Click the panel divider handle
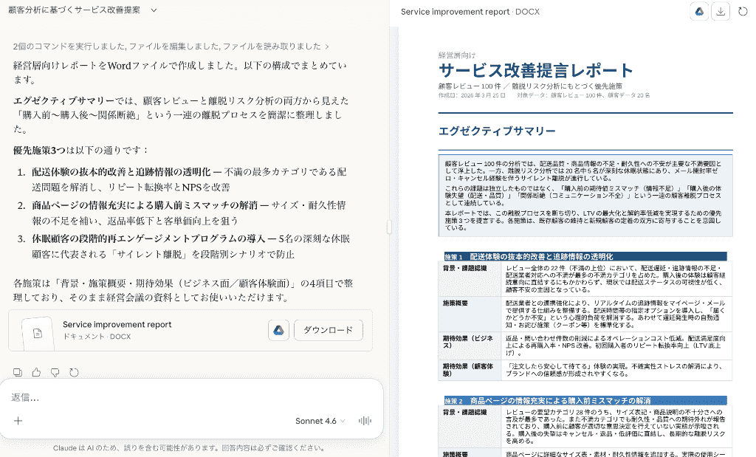Image resolution: width=756 pixels, height=457 pixels. tap(389, 227)
